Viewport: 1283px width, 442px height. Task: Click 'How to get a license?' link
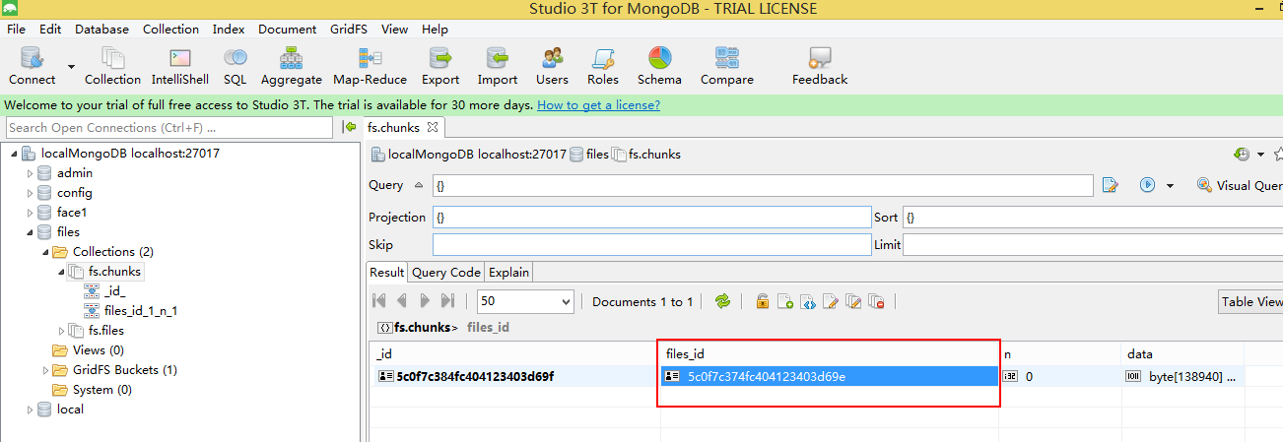598,104
